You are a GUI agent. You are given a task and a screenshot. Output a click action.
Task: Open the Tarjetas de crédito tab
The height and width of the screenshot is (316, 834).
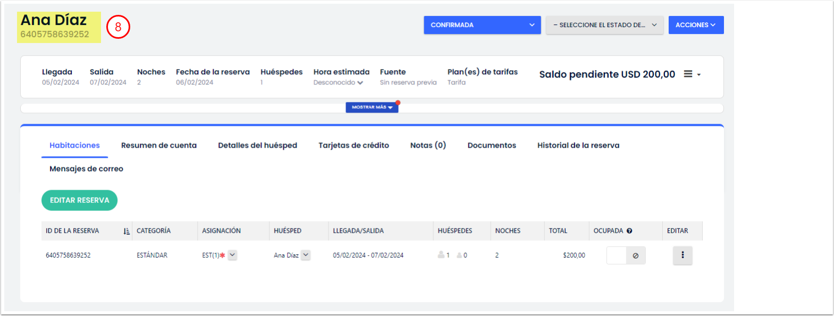pos(353,146)
